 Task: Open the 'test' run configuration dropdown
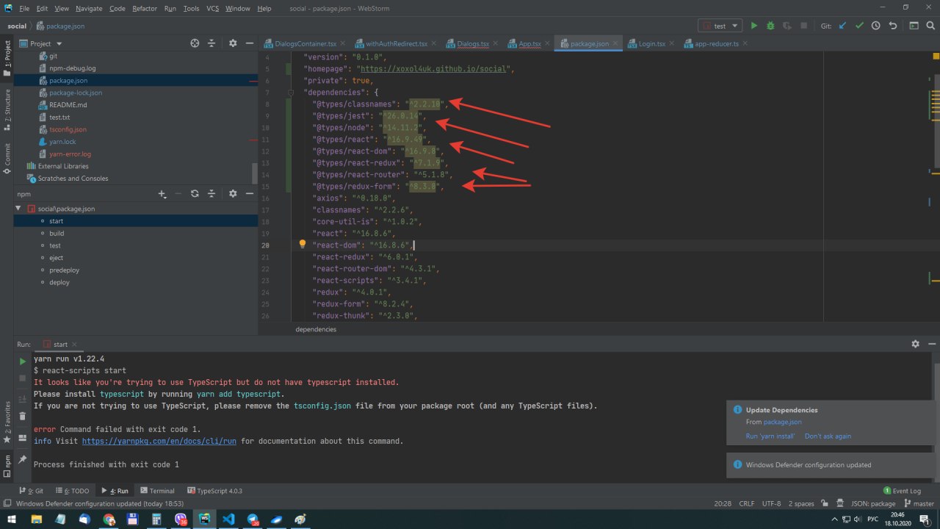click(720, 26)
